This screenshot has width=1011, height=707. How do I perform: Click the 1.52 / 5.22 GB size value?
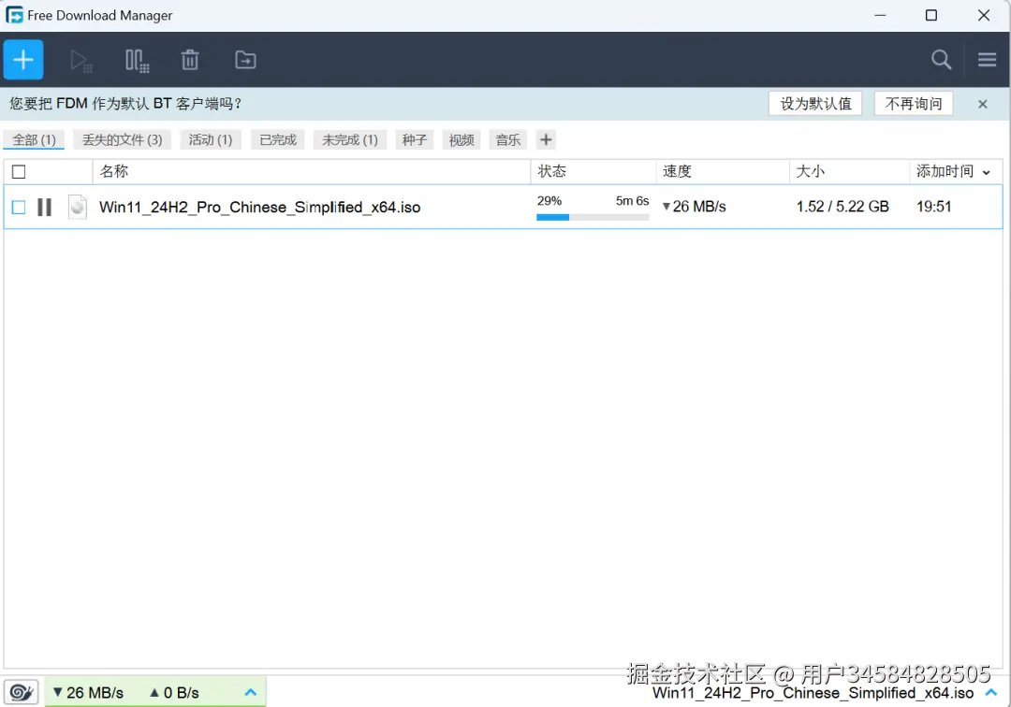coord(842,207)
